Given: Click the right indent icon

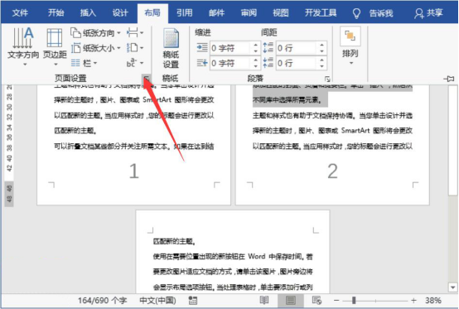Looking at the screenshot, I should click(x=202, y=63).
